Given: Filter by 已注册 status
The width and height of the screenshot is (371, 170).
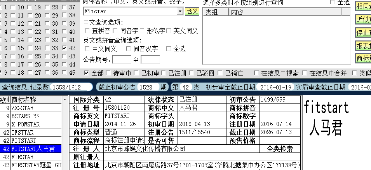Looking at the screenshot, I should 163,73.
